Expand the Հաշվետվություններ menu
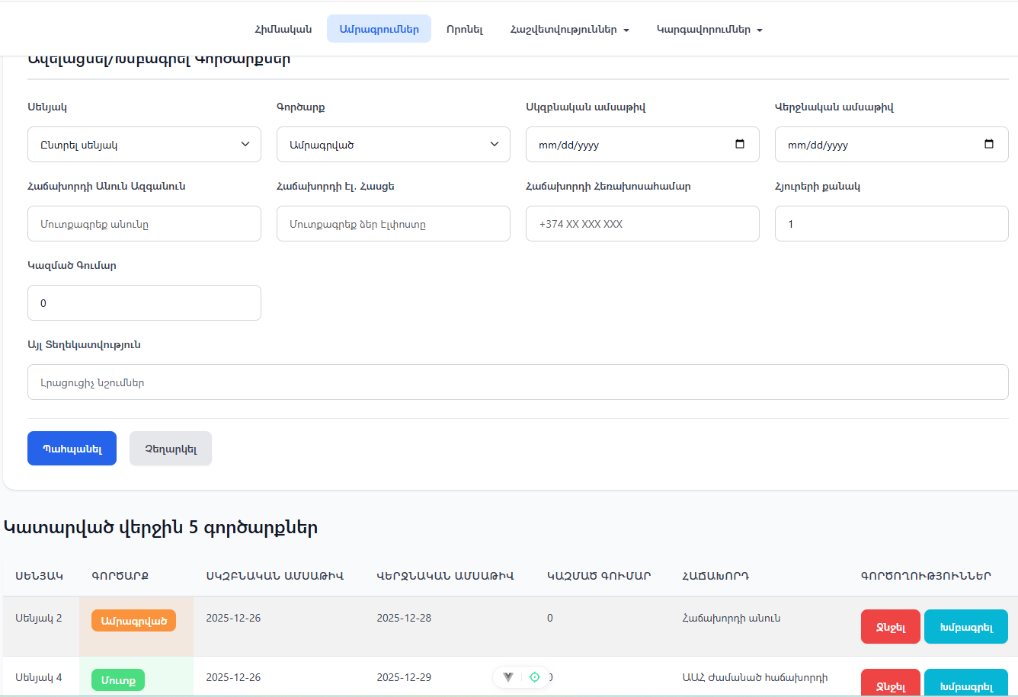Image resolution: width=1018 pixels, height=697 pixels. [569, 30]
